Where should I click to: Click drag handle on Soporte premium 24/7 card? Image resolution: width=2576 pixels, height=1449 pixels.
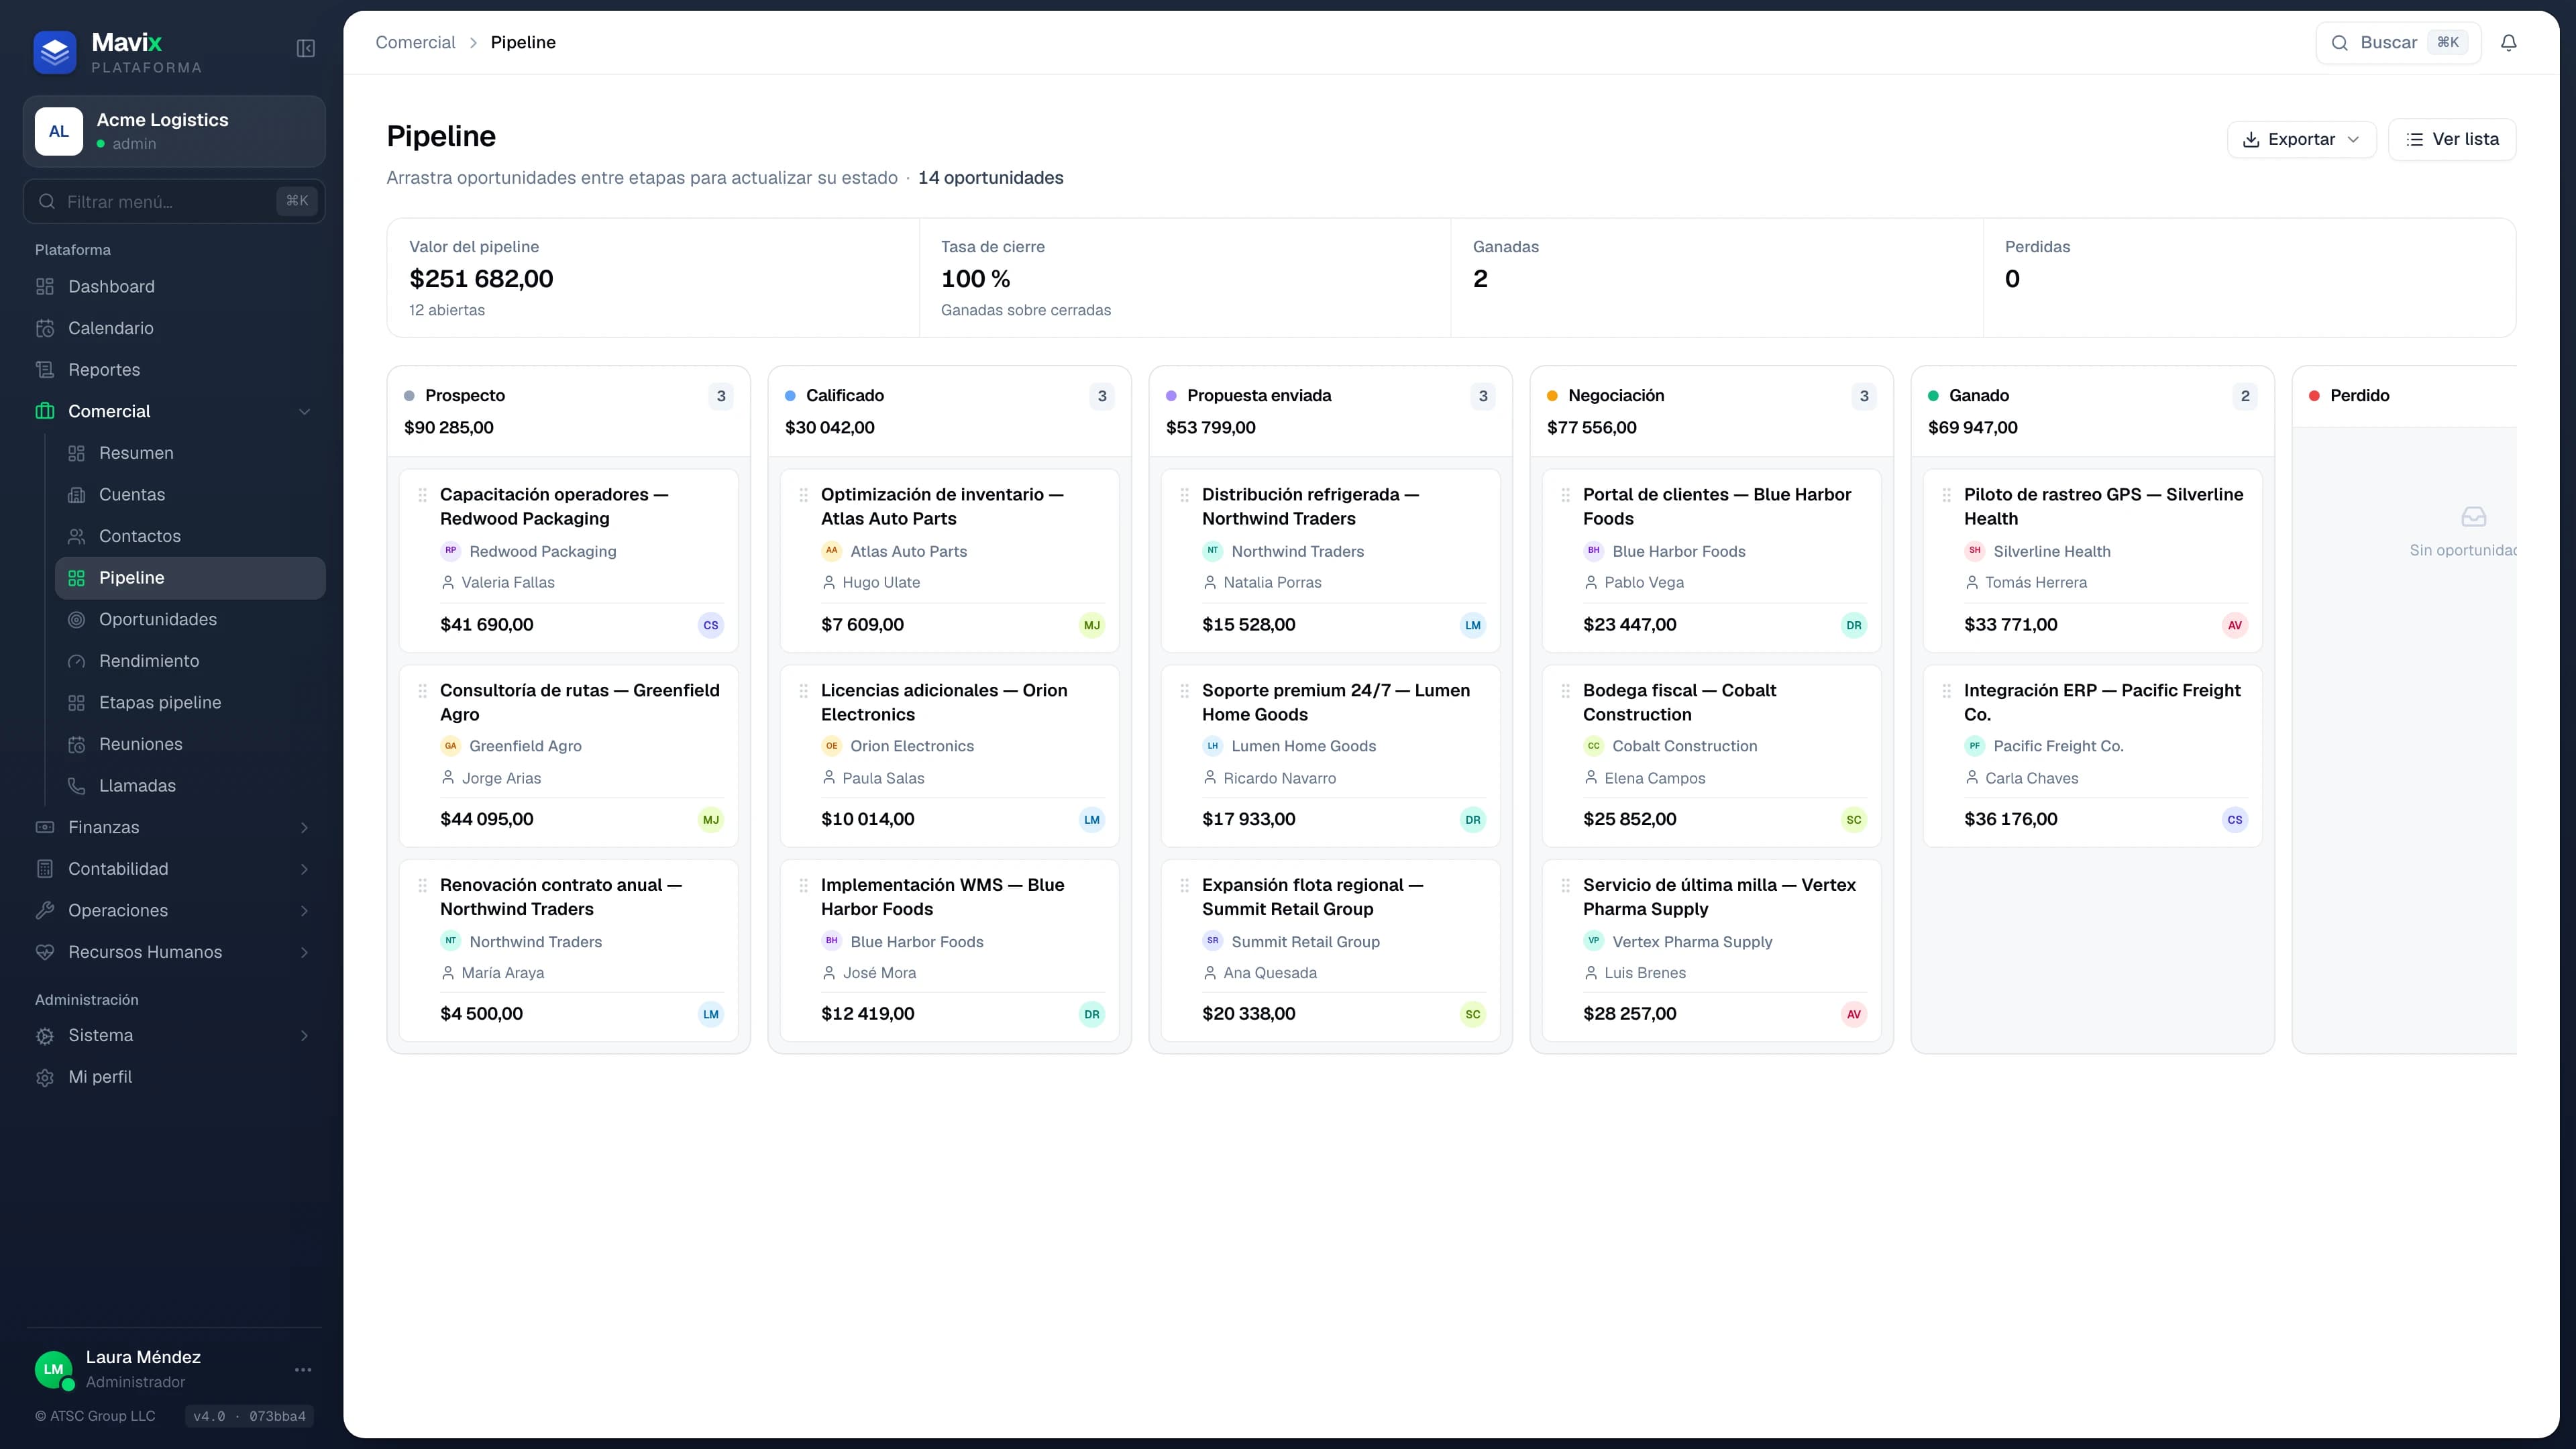click(1184, 691)
